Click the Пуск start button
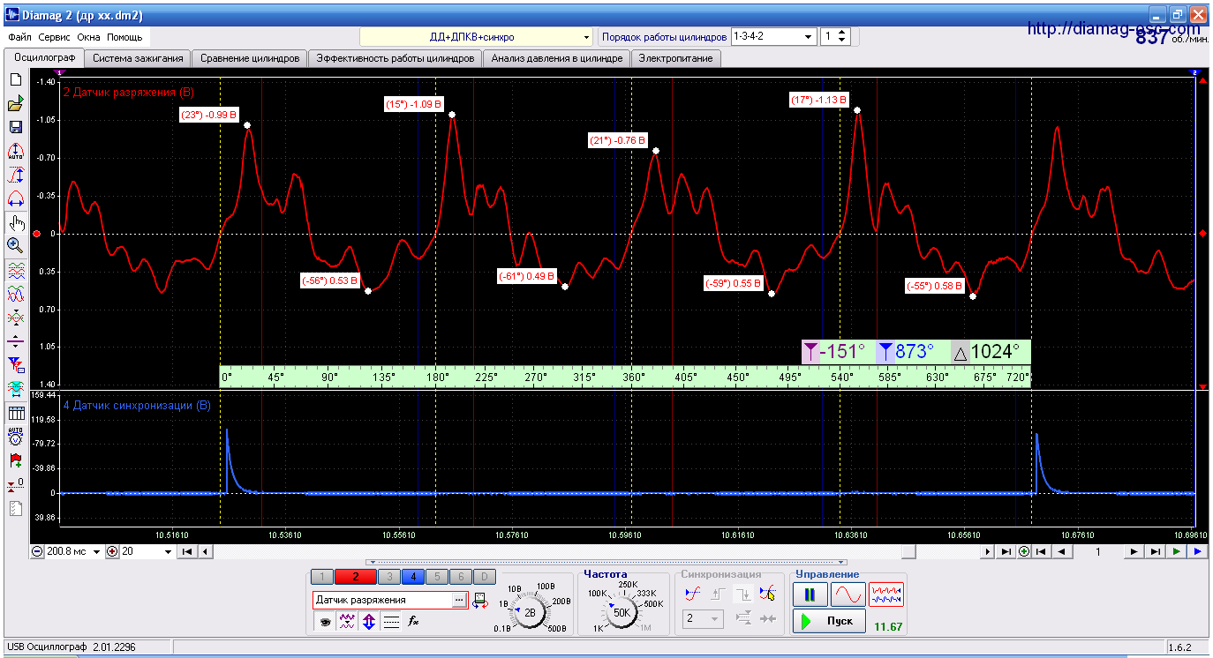This screenshot has height=658, width=1213. (x=829, y=621)
